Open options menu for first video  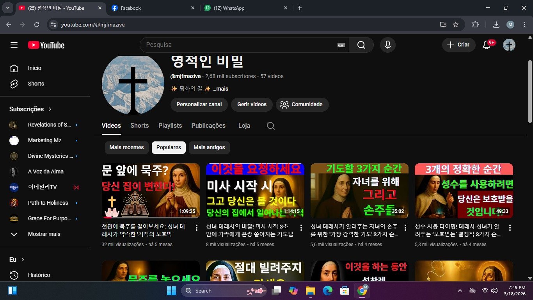[x=196, y=228]
